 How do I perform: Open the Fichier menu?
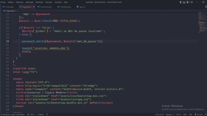3,2
